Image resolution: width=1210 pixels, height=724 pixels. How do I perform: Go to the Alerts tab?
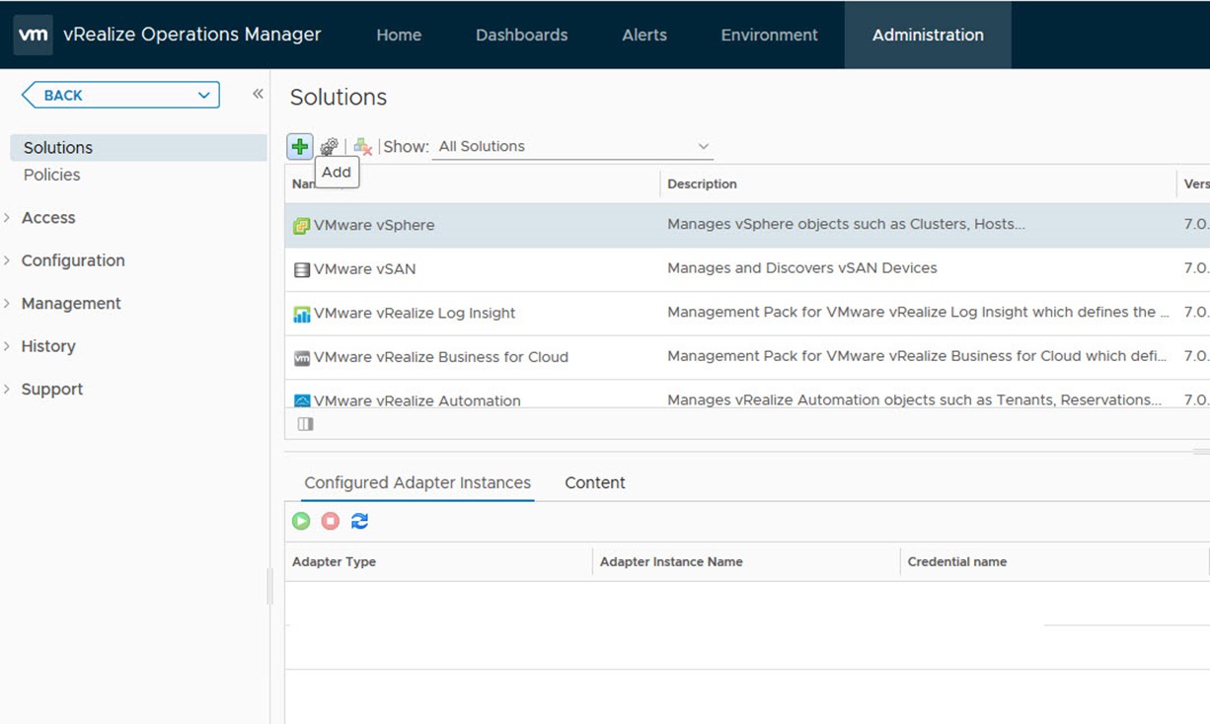(644, 35)
